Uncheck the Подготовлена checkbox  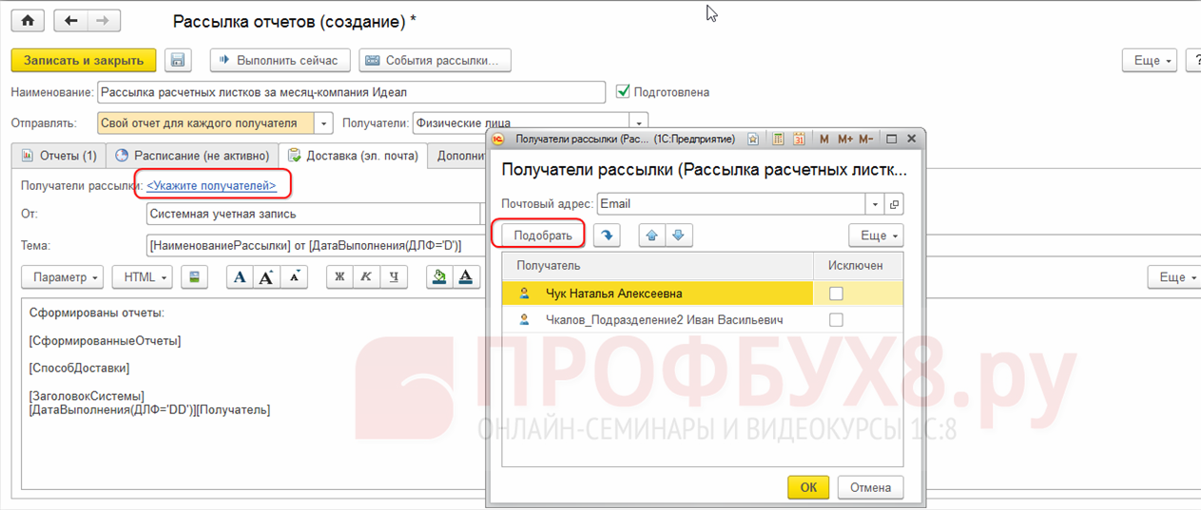click(x=624, y=92)
